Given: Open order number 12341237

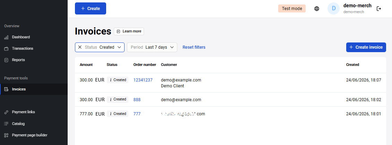Looking at the screenshot, I should [143, 80].
